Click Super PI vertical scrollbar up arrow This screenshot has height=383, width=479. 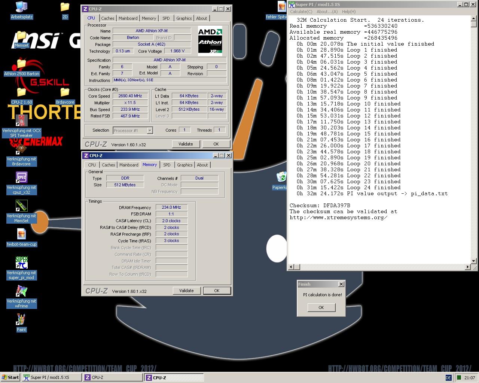tap(474, 19)
